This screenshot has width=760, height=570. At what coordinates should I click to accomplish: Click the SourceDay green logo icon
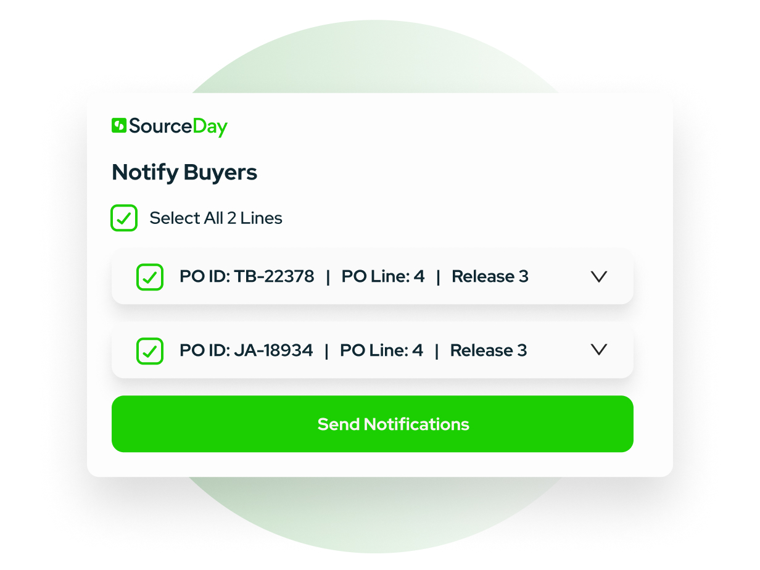pos(119,126)
